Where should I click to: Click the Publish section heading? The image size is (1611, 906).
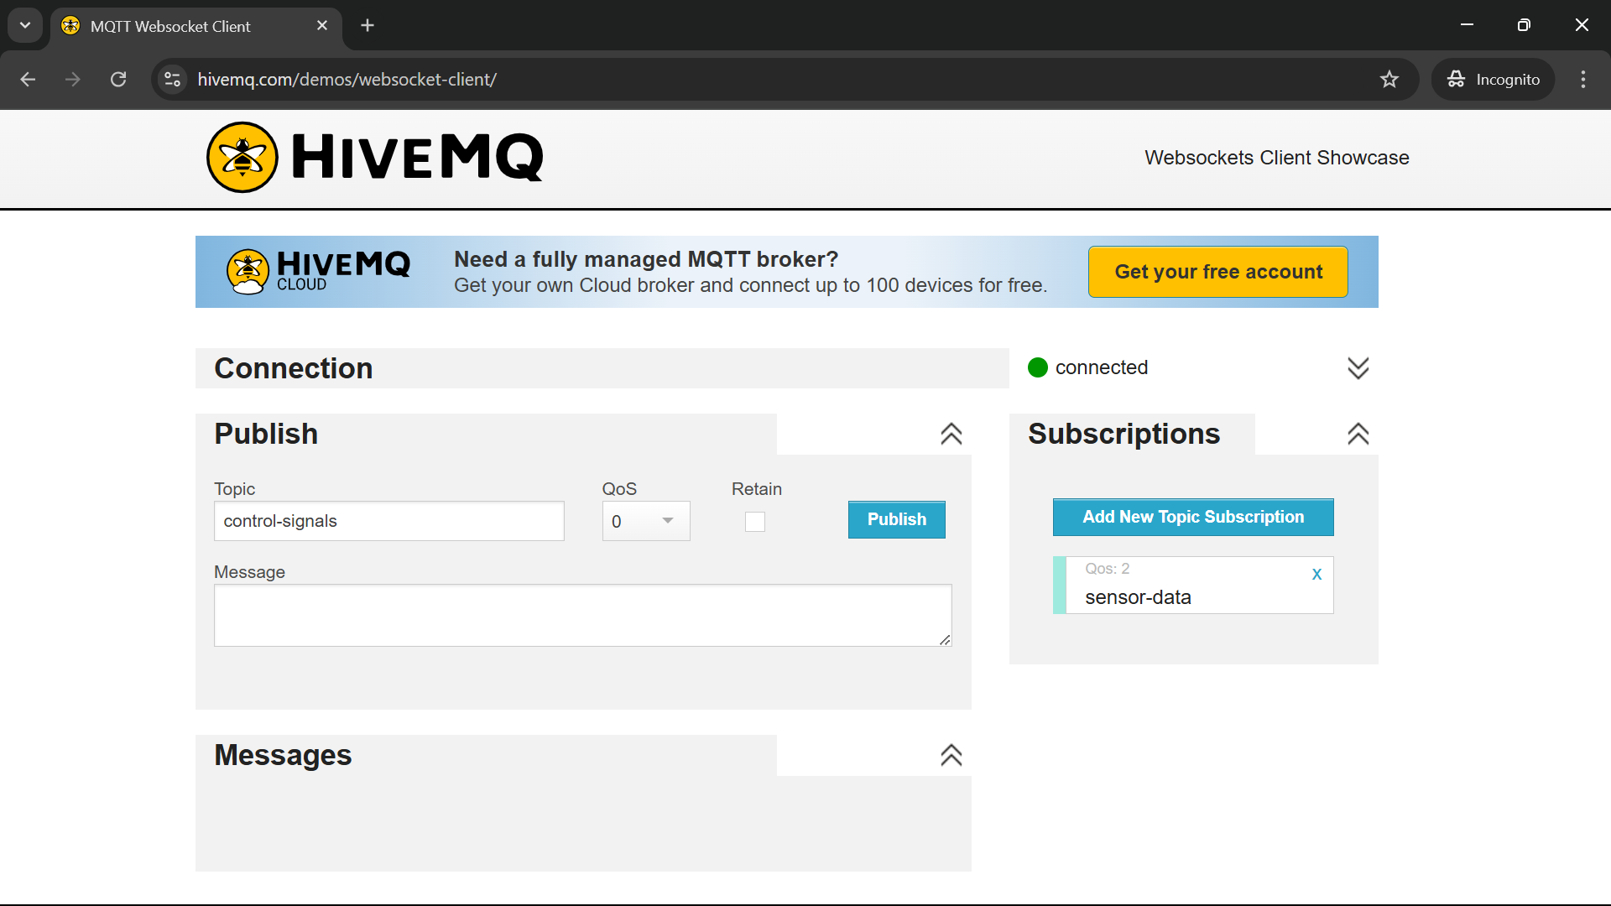click(x=266, y=434)
